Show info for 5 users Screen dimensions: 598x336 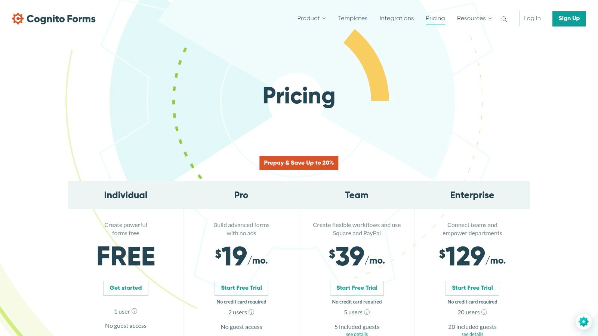point(367,312)
